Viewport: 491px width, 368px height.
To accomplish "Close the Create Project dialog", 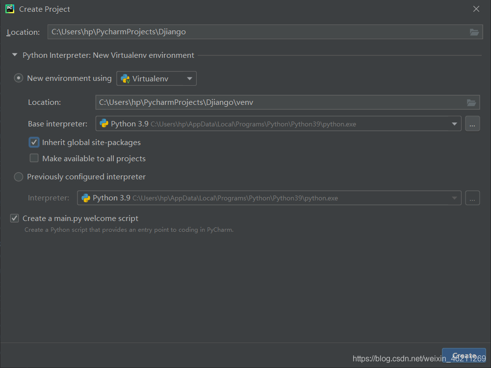I will 476,9.
